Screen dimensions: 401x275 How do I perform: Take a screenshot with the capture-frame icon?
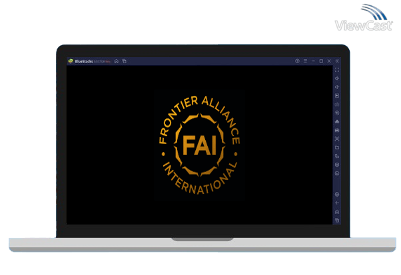click(x=337, y=139)
